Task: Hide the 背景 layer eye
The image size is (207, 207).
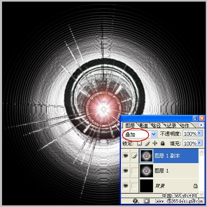Action: 126,186
